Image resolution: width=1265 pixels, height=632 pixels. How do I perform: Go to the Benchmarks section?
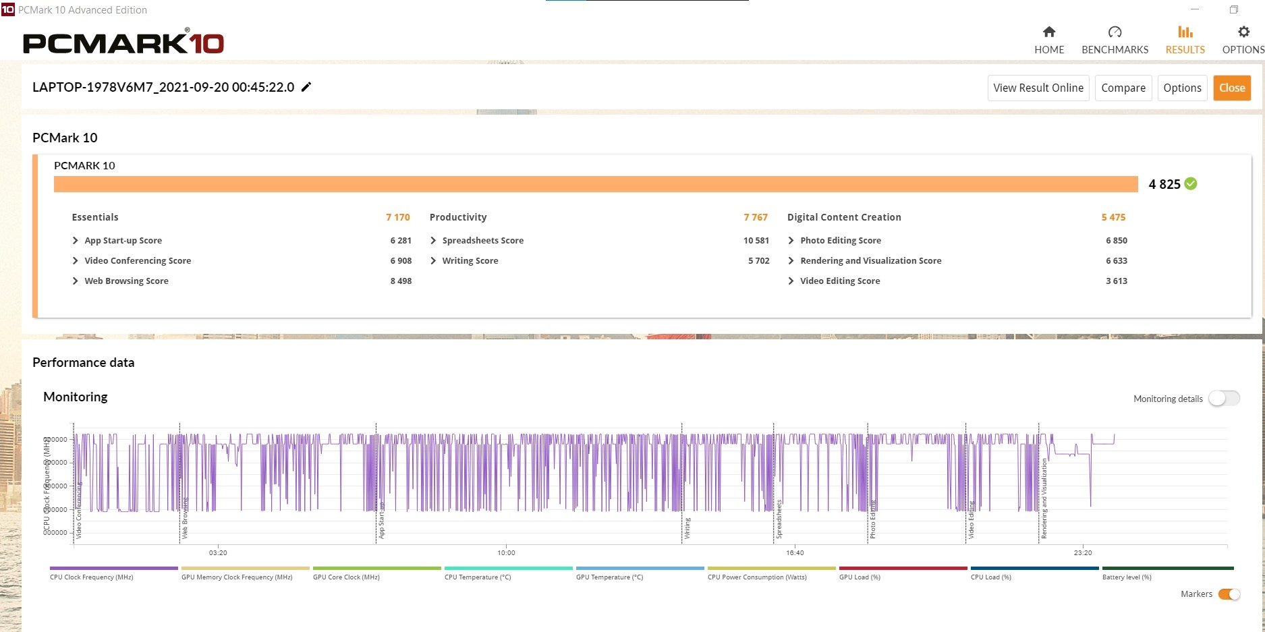click(x=1115, y=40)
